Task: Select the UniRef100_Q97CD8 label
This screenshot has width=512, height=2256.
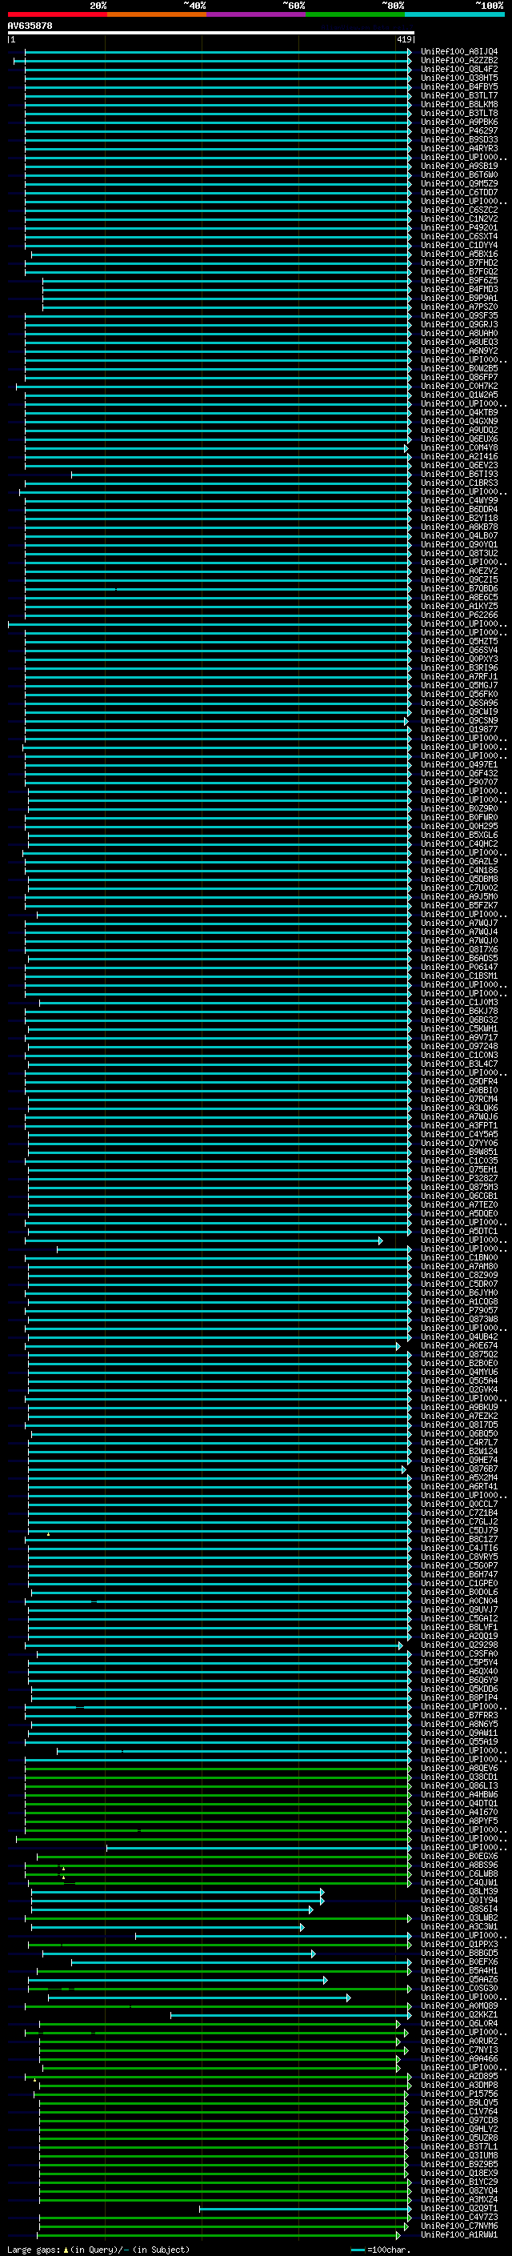Action: tap(459, 2120)
